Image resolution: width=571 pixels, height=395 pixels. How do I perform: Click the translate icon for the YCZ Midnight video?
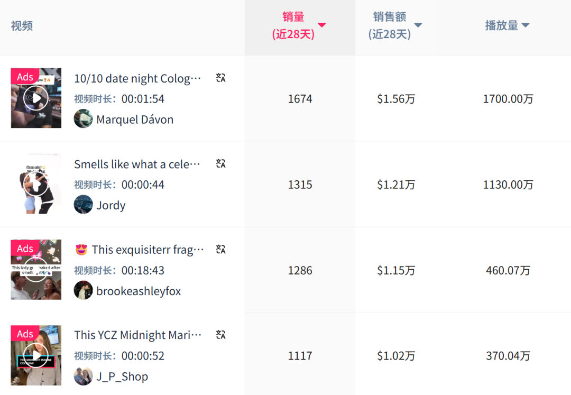click(220, 335)
